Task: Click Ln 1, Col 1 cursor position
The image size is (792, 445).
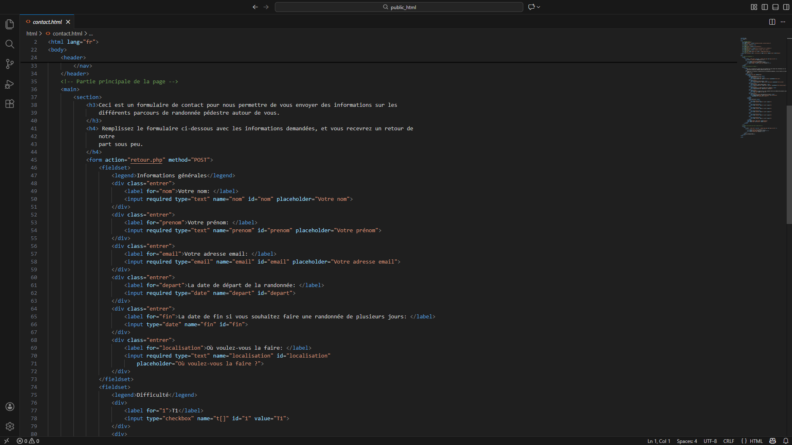Action: pos(659,441)
